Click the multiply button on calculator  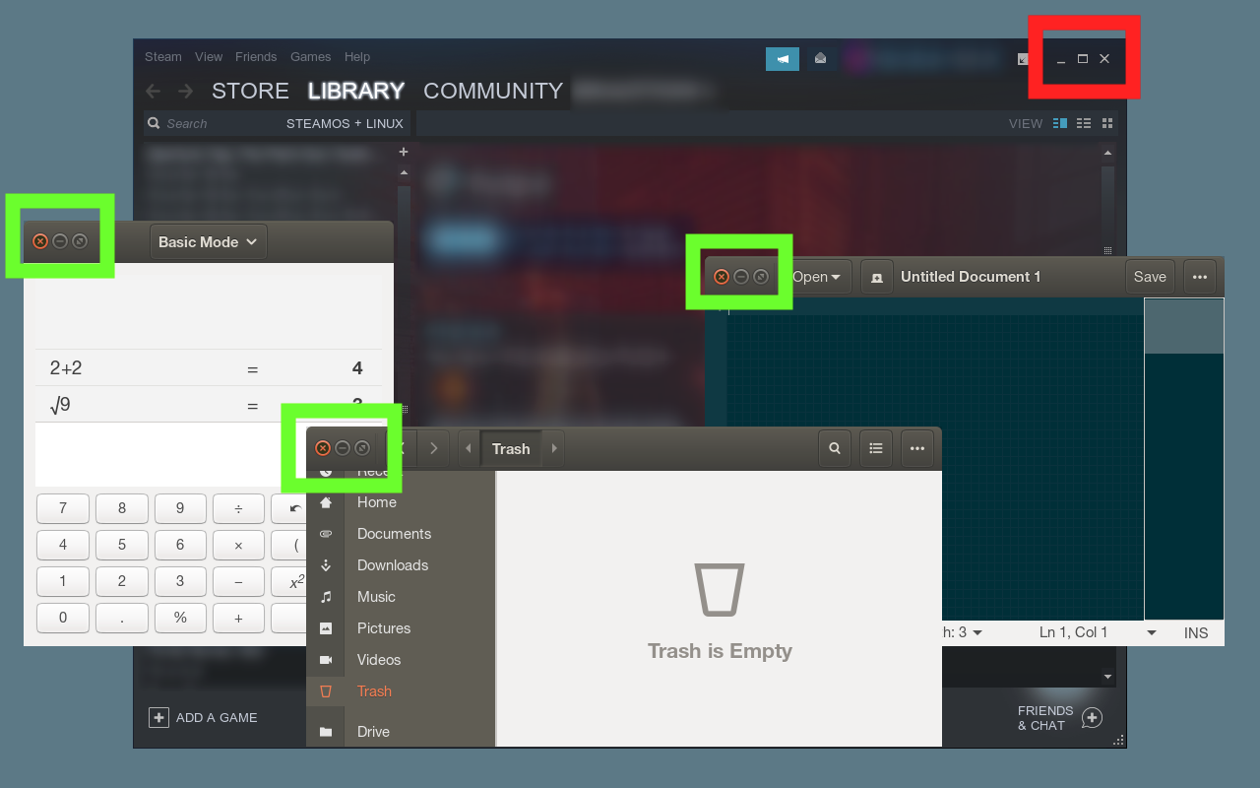point(238,545)
